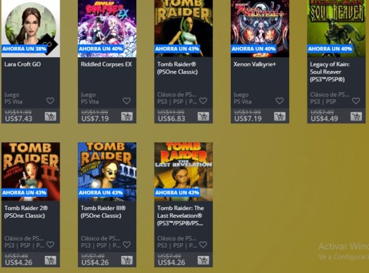
Task: Toggle wishlist heart for Tomb Raider III
Action: (x=126, y=244)
